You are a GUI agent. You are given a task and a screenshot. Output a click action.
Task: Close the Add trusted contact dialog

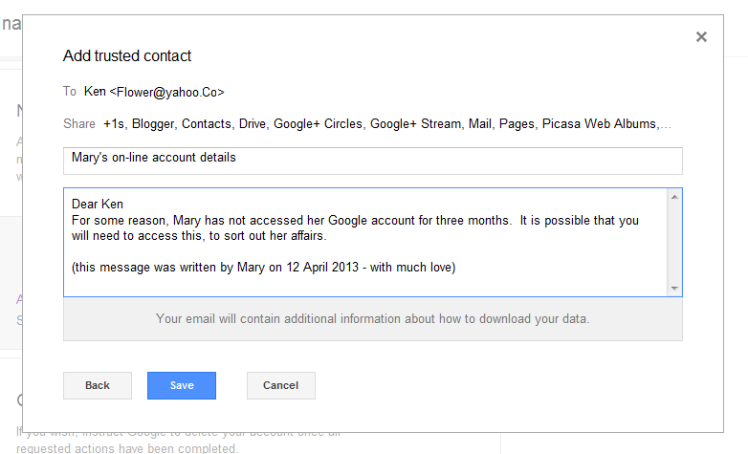click(701, 37)
